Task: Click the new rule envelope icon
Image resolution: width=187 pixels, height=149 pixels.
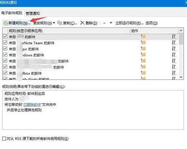Action: (x=6, y=23)
